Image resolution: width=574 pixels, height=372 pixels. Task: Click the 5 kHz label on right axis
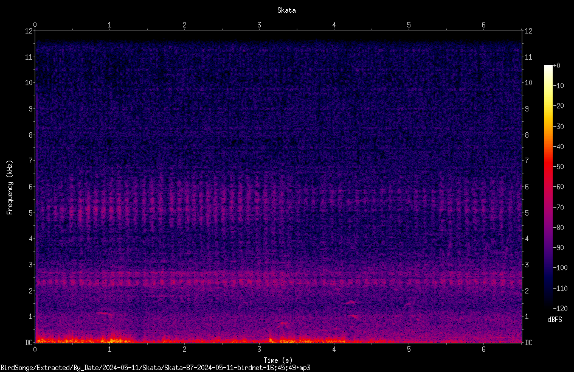pyautogui.click(x=527, y=213)
